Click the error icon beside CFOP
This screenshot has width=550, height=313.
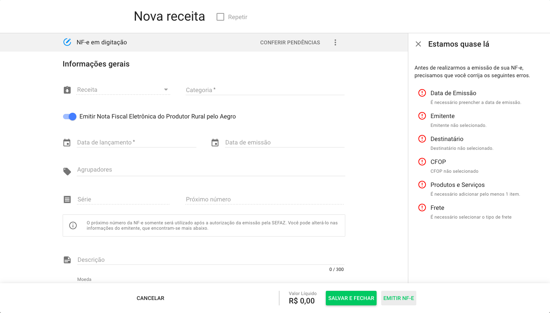coord(422,162)
